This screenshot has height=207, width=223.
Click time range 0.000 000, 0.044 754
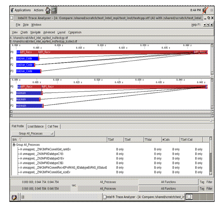point(40,182)
